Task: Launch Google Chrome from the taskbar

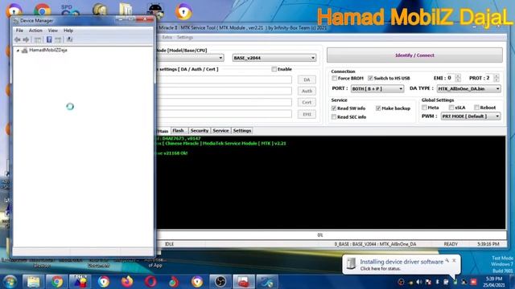Action: click(57, 282)
